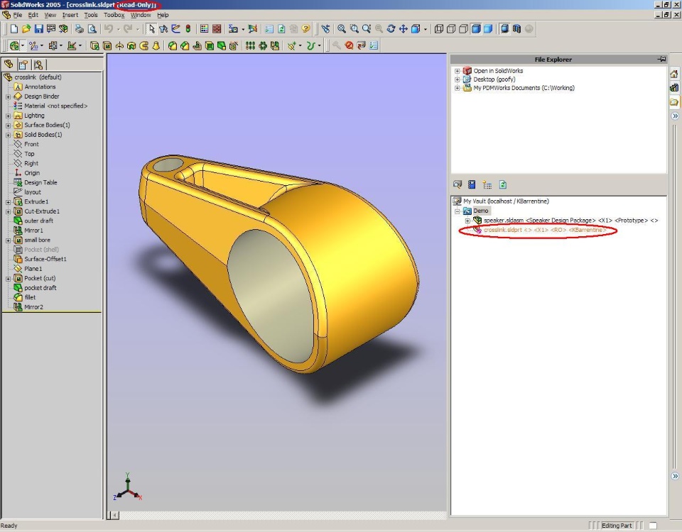Open the Print Preview icon

pyautogui.click(x=92, y=28)
